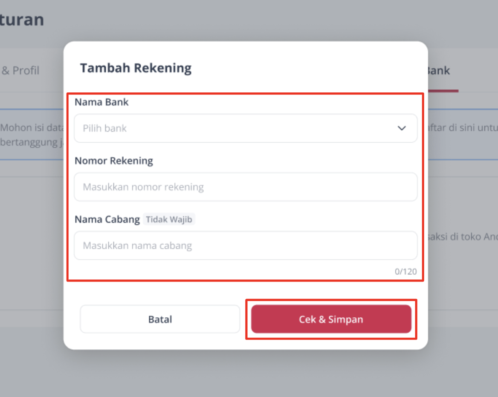The image size is (498, 397).
Task: Click the red underline beneath Bank tab
Action: point(443,91)
